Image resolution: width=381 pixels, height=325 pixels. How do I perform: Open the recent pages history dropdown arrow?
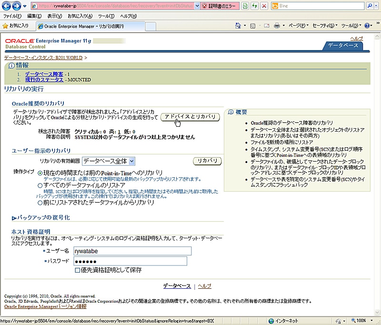click(25, 6)
